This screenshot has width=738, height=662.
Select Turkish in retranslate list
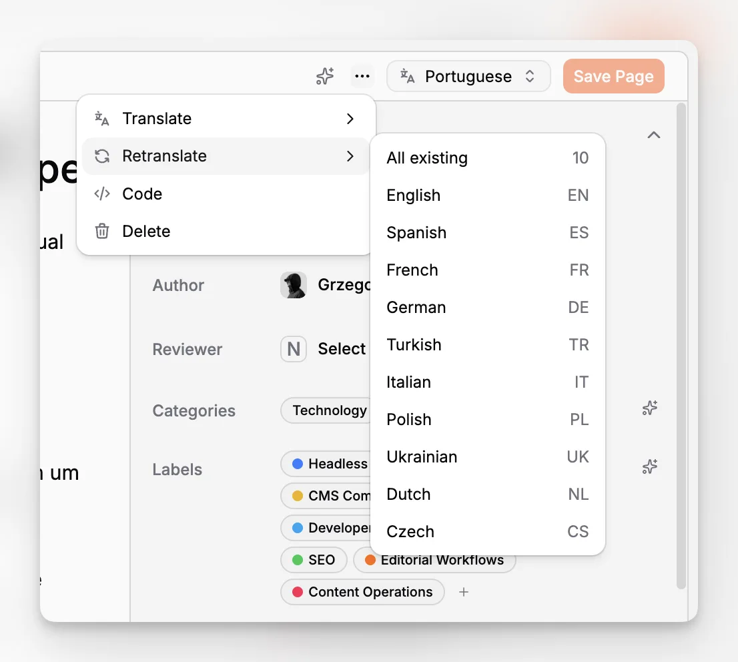[x=487, y=344]
